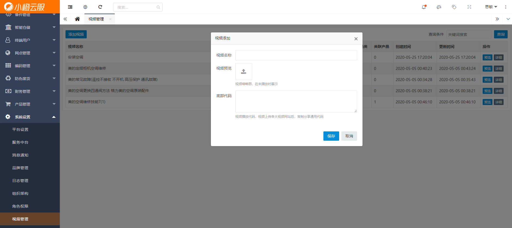Click the 查询 search button
The width and height of the screenshot is (512, 228).
[x=501, y=34]
